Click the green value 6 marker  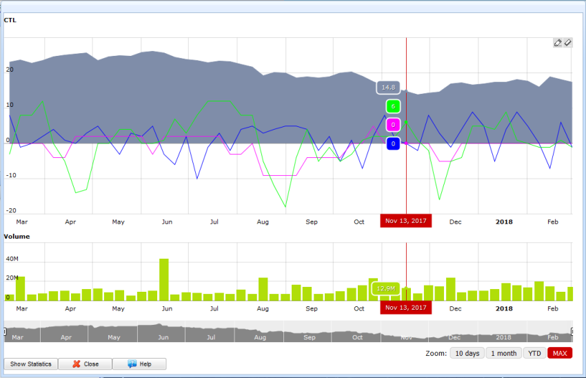pos(393,106)
